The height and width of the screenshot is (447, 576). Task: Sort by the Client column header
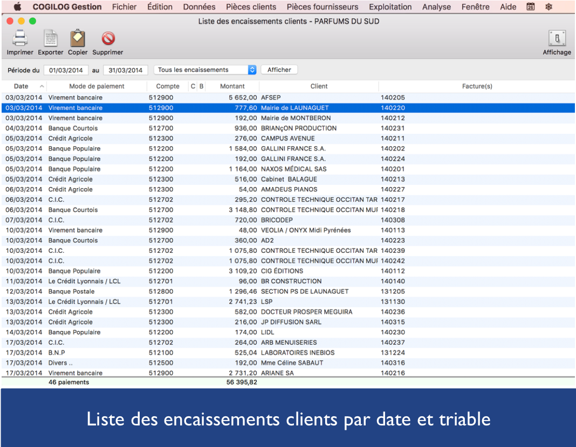pos(319,86)
